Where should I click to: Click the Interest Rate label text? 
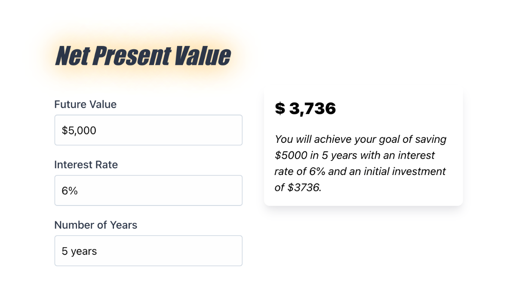pos(86,165)
